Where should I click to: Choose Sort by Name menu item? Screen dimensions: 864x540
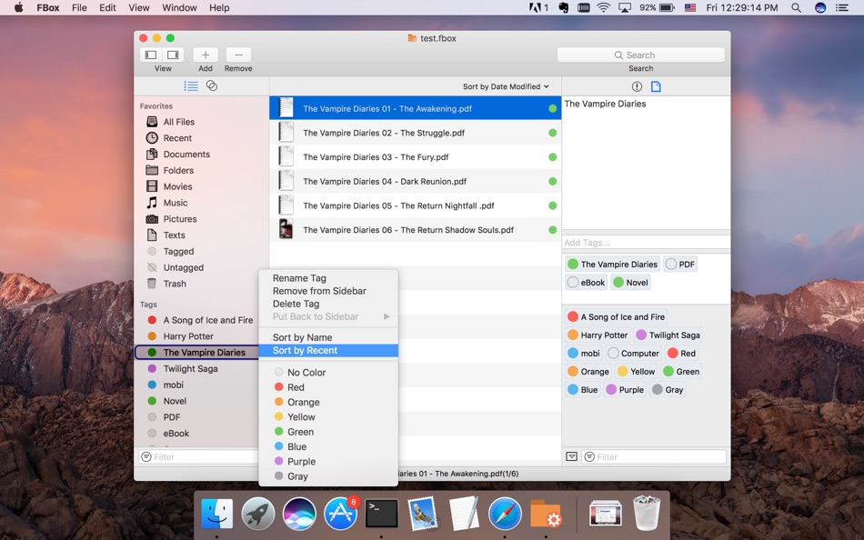(328, 337)
